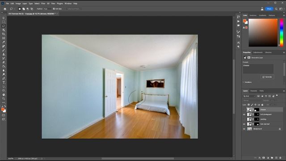Screen dimensions: 286x161
Task: Open the layer blending mode dropdown
Action: pyautogui.click(x=252, y=101)
